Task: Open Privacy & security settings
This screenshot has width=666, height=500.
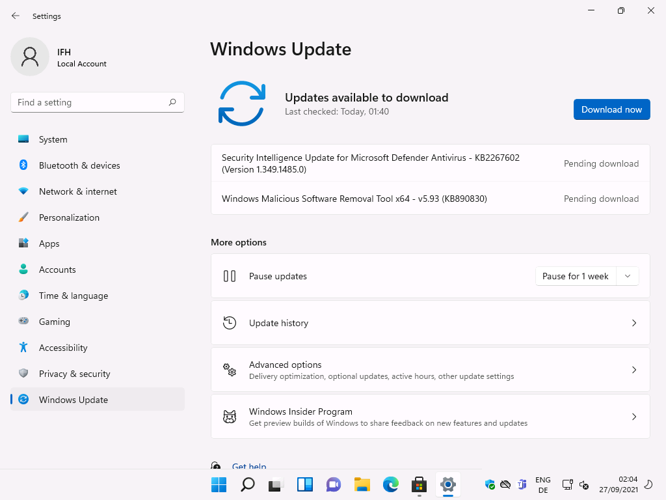Action: click(x=98, y=373)
